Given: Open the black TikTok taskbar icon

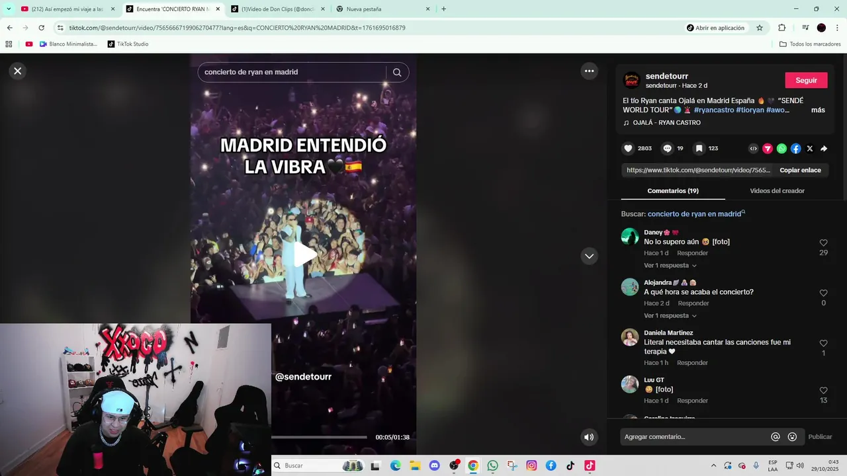Looking at the screenshot, I should click(x=570, y=465).
